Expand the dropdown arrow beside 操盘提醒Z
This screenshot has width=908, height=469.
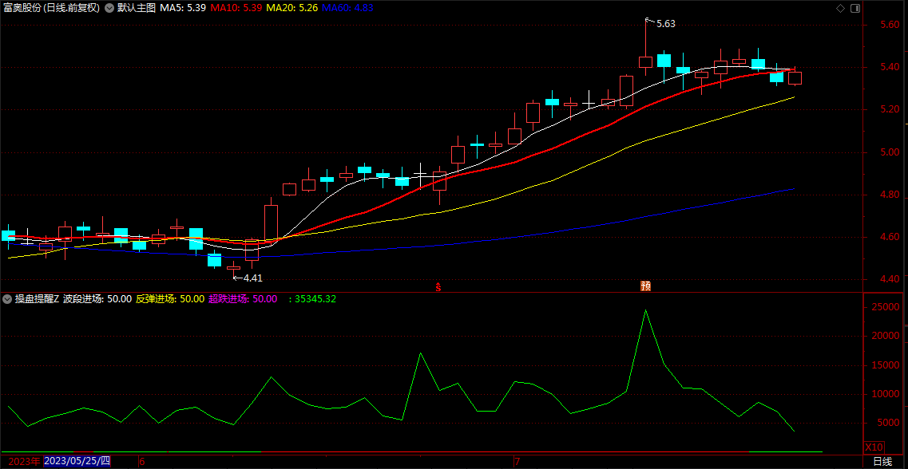point(7,299)
